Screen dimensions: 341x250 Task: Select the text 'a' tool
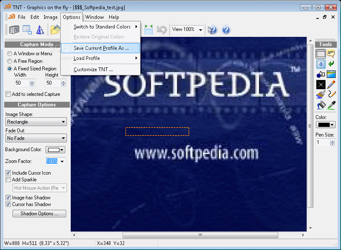(321, 64)
